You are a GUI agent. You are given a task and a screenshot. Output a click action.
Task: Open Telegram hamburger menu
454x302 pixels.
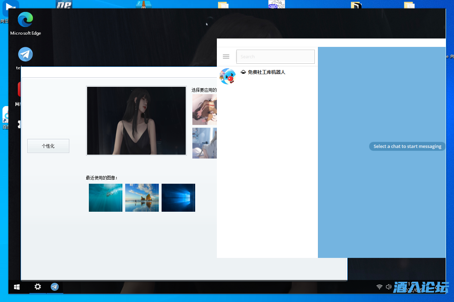(x=226, y=57)
